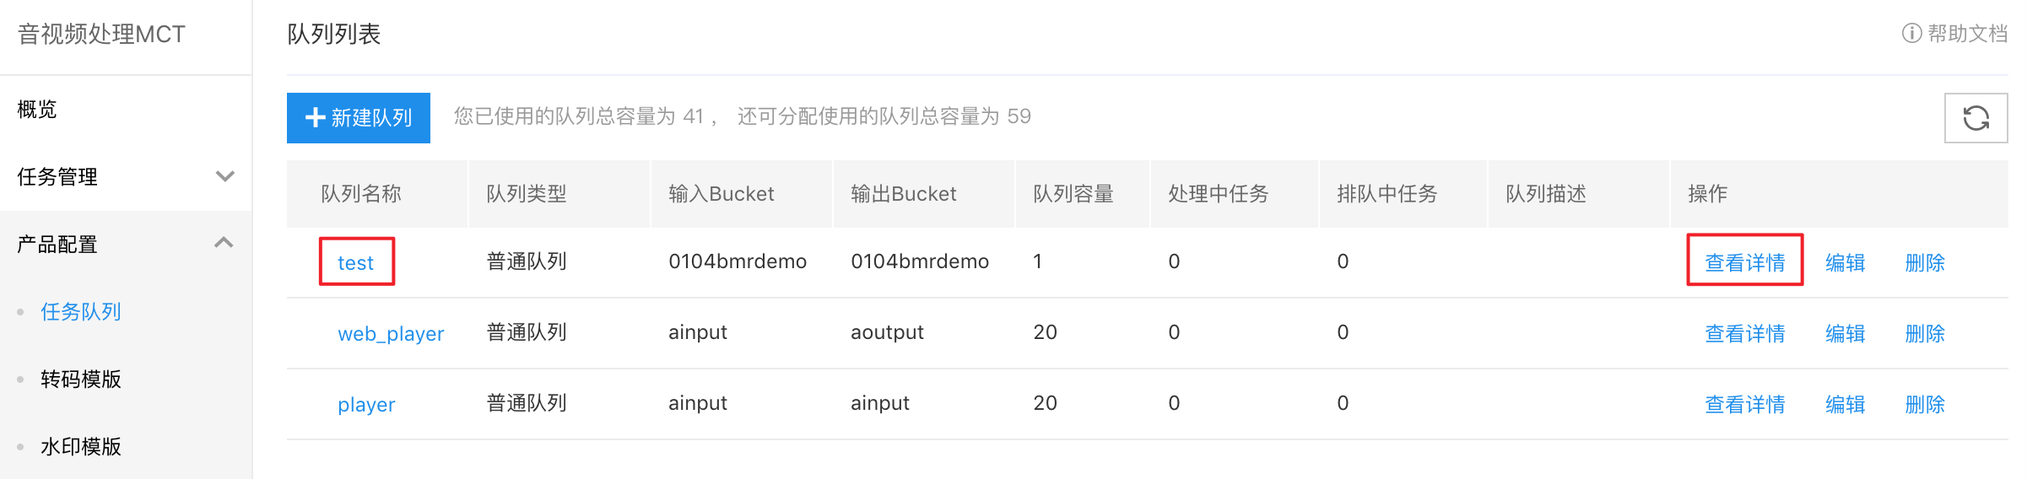Collapse the 产品配置 chevron arrow
The image size is (2027, 479).
224,243
